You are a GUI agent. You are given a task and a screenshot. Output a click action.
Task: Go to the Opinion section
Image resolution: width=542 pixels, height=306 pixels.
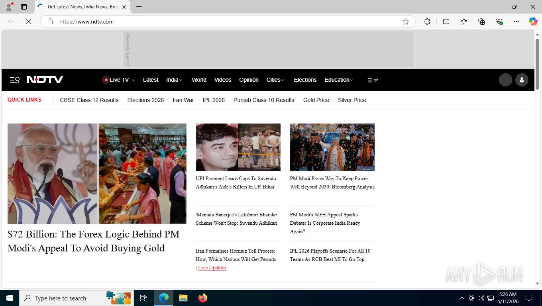click(249, 80)
